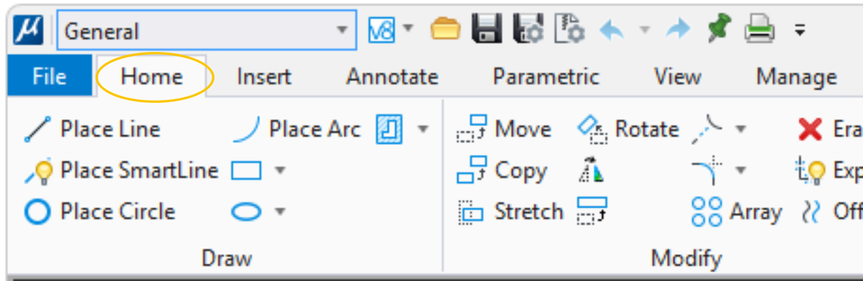The image size is (863, 281).
Task: Switch to the Annotate tab
Action: pos(392,77)
